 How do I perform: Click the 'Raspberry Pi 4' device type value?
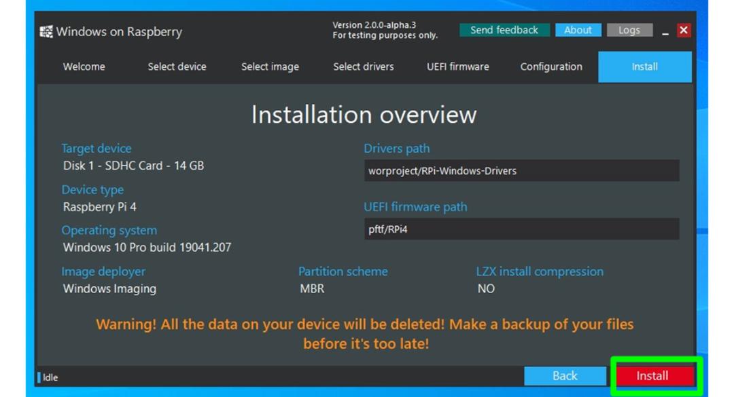(x=100, y=207)
